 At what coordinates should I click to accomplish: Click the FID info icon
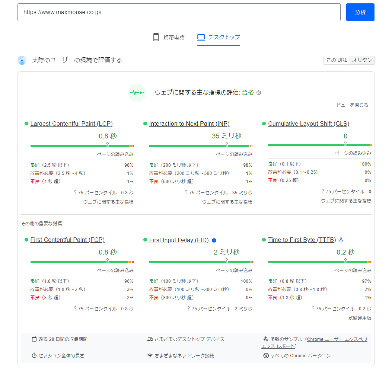pyautogui.click(x=214, y=240)
